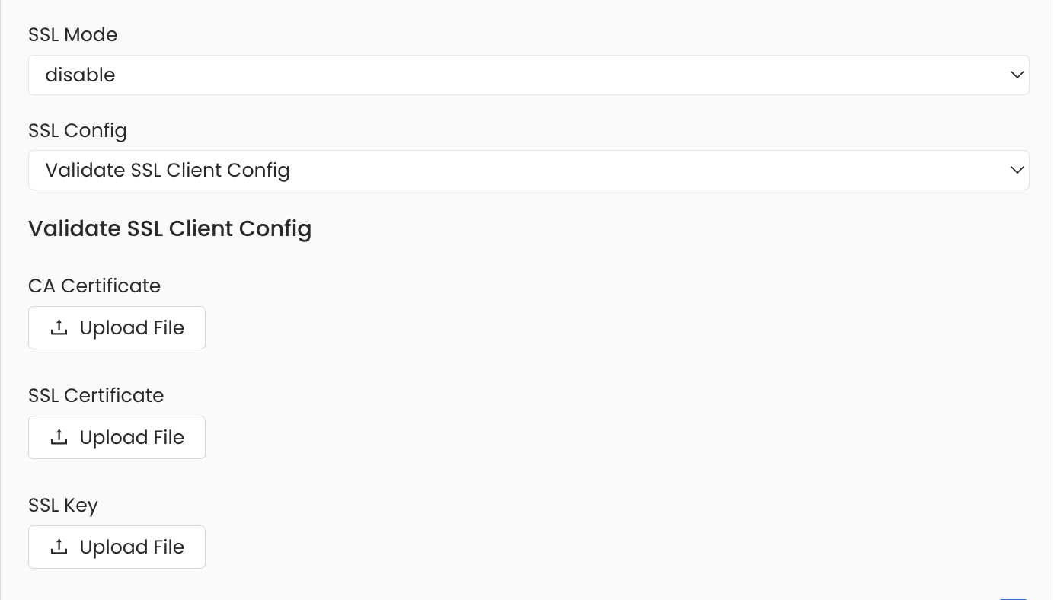This screenshot has width=1054, height=600.
Task: Click the scrollbar on the right edge
Action: [1049, 300]
